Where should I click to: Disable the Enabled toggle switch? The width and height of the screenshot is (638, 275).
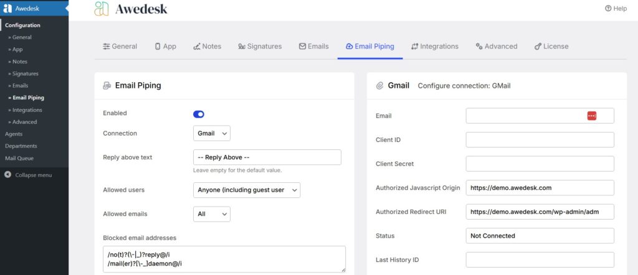click(199, 114)
